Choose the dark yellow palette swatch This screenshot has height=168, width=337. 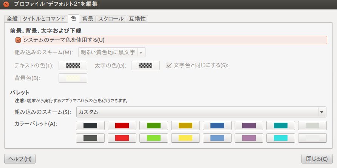pyautogui.click(x=186, y=125)
